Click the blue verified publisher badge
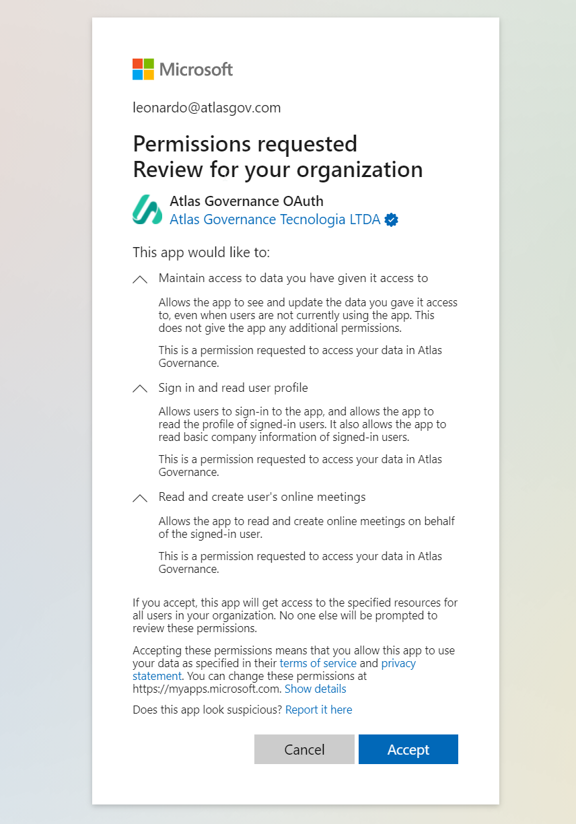 tap(391, 220)
